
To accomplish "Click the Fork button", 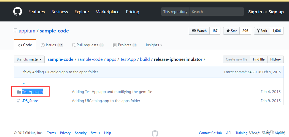I will tap(262, 31).
